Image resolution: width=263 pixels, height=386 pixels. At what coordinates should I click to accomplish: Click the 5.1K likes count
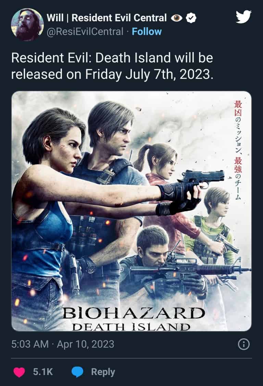[43, 372]
